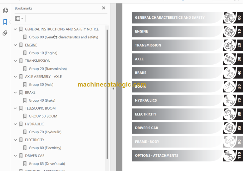
Task: Click the brake illustration icon numbered 40
Action: click(229, 73)
